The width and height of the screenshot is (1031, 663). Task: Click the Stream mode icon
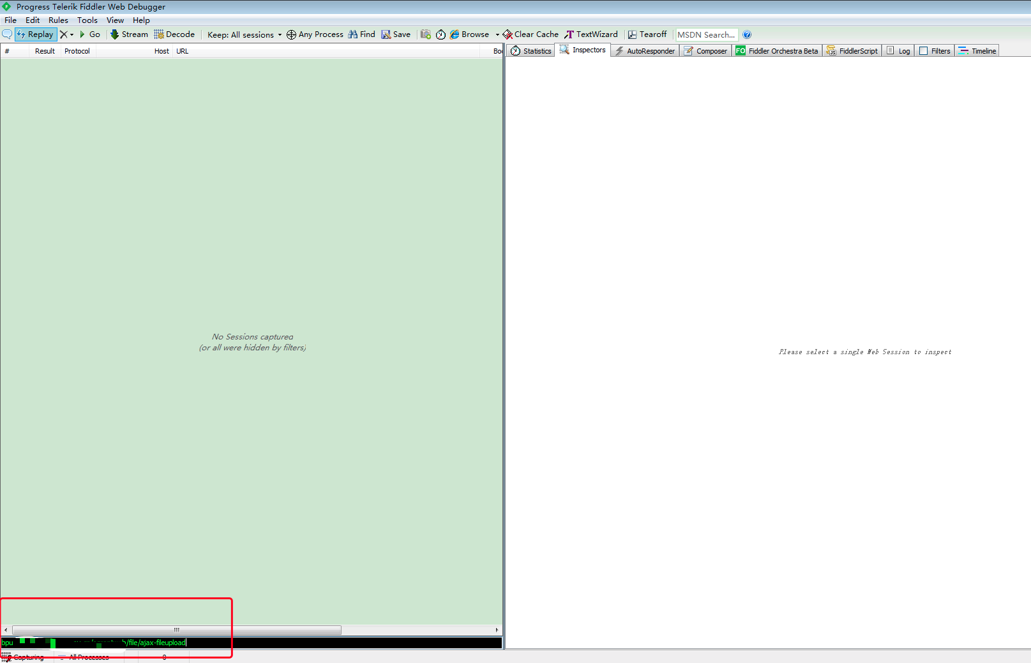115,34
